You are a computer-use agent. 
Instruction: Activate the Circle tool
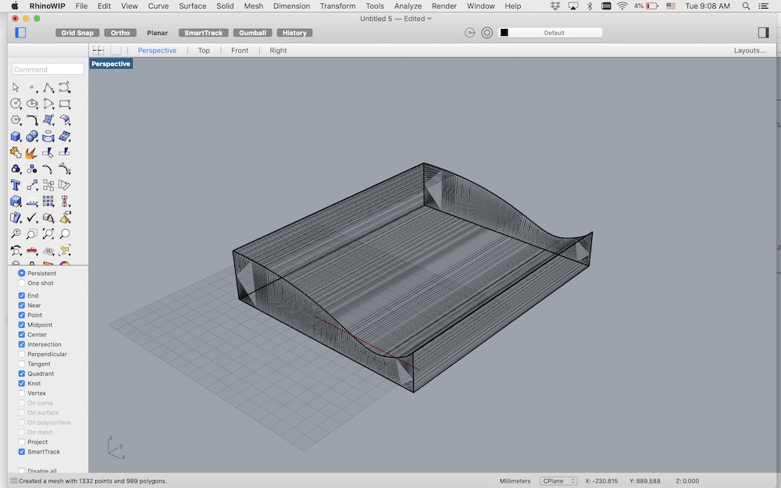point(16,104)
